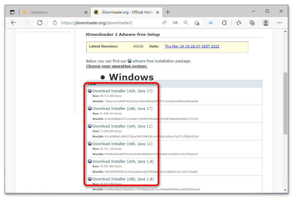Open the Translate page icon
The width and height of the screenshot is (293, 198).
coord(175,23)
